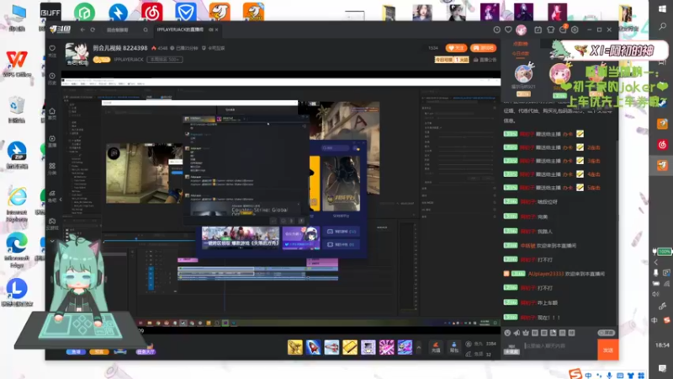The width and height of the screenshot is (673, 379).
Task: Go back with the Douyu back arrow
Action: tap(82, 29)
